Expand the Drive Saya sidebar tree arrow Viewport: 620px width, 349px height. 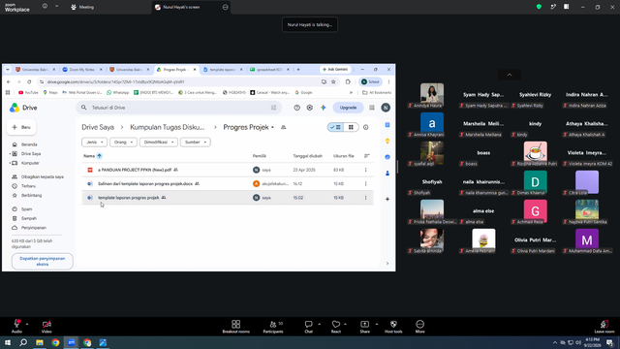pyautogui.click(x=10, y=153)
